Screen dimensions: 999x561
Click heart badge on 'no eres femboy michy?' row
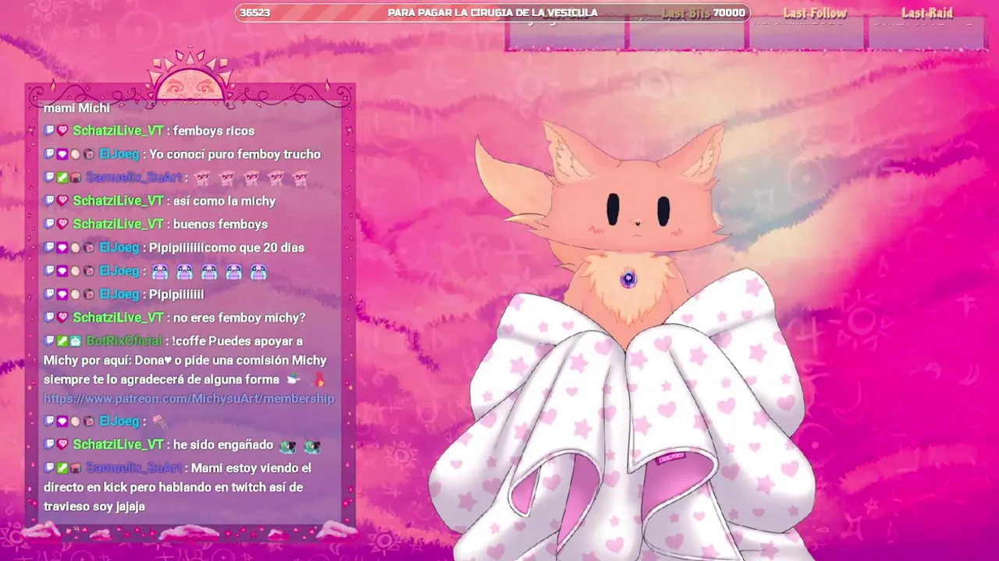(62, 318)
